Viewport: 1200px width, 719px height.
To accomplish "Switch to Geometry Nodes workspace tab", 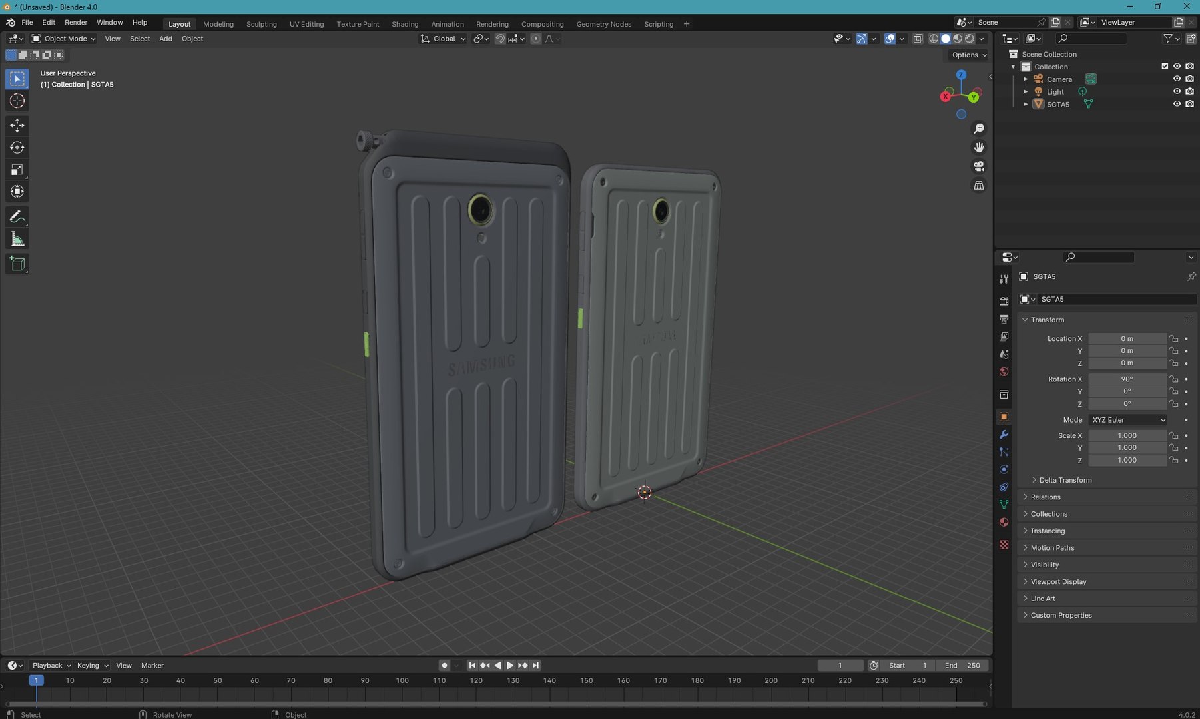I will point(603,24).
